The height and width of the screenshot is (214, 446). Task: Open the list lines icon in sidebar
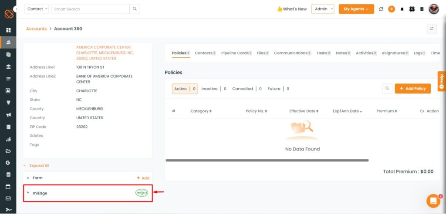pyautogui.click(x=8, y=79)
